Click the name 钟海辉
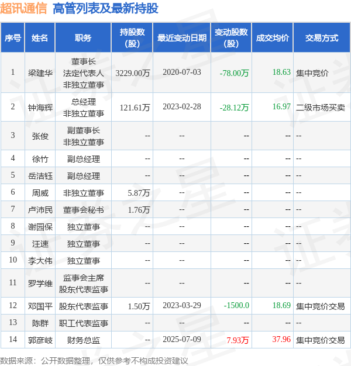351x366 pixels. click(x=40, y=108)
